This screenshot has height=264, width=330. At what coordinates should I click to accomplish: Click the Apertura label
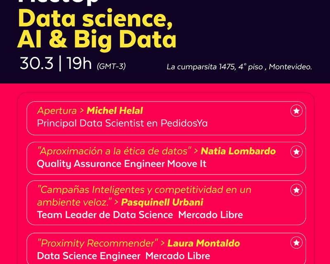pyautogui.click(x=57, y=111)
